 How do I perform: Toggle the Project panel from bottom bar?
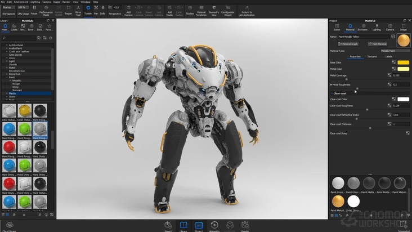pos(199,226)
